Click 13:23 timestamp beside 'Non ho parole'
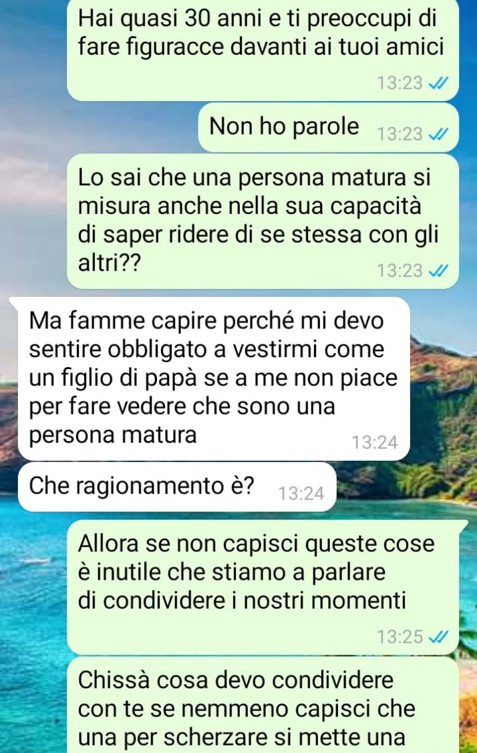 tap(400, 134)
